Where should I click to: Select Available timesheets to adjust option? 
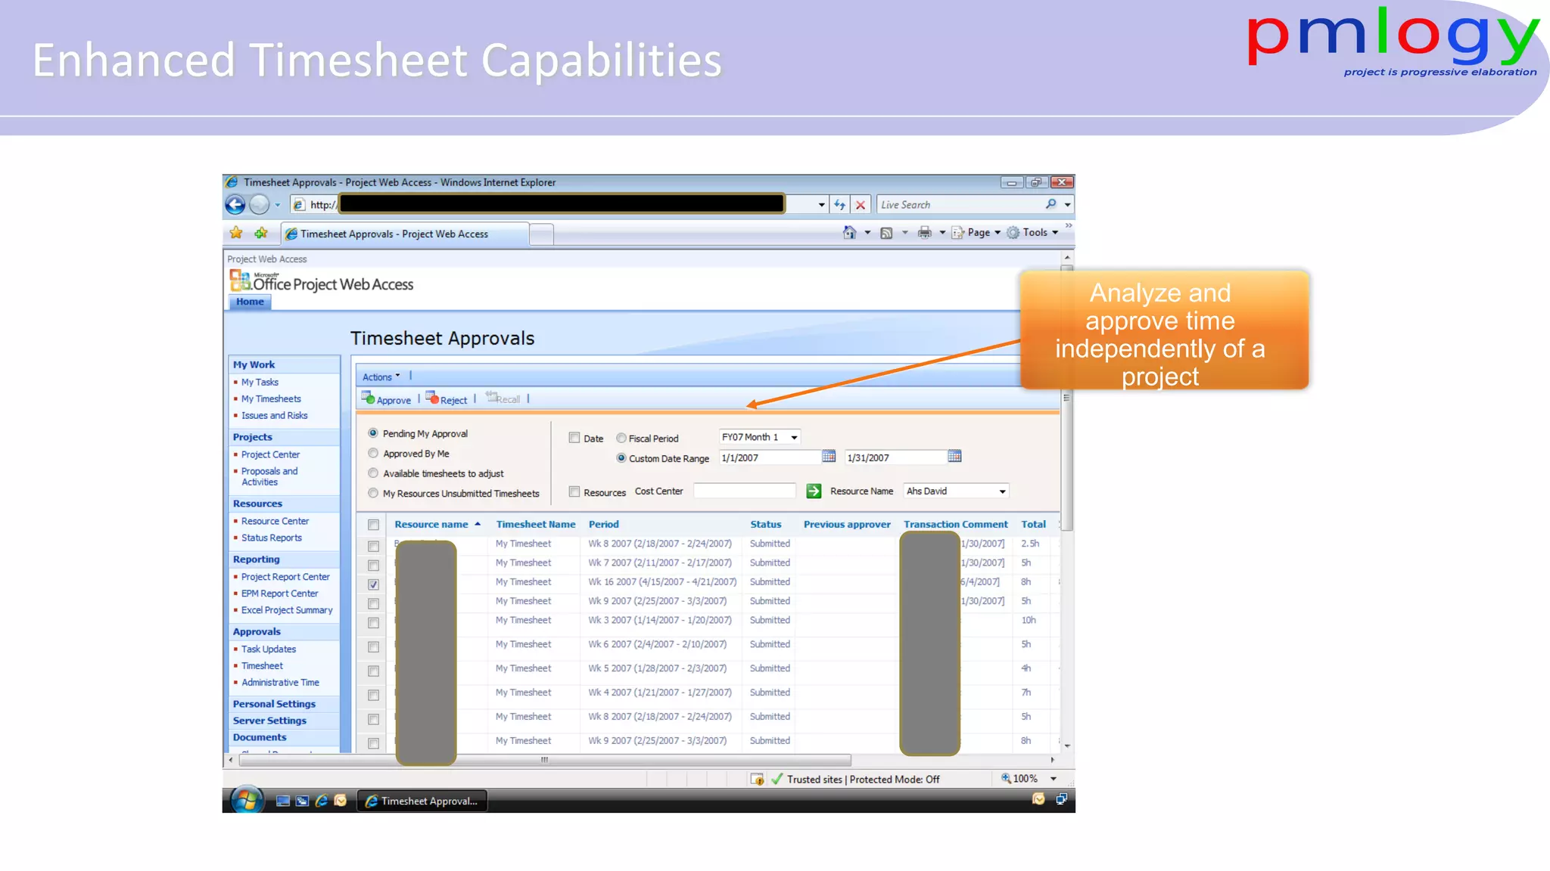pos(373,473)
